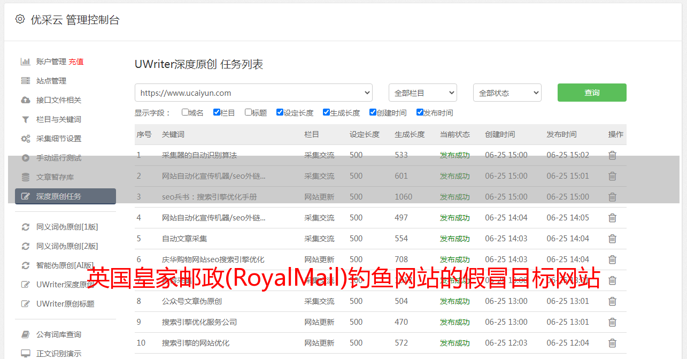Delete row 9 搜索引擎优化服务公司

click(612, 322)
